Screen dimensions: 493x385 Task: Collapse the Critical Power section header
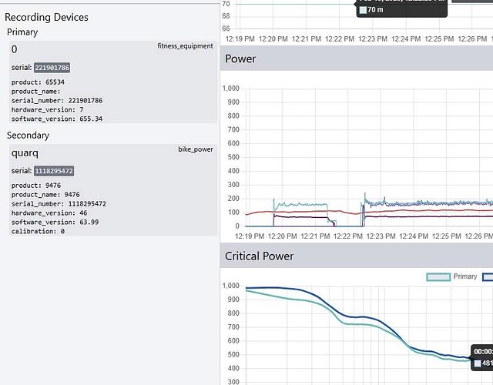click(357, 256)
